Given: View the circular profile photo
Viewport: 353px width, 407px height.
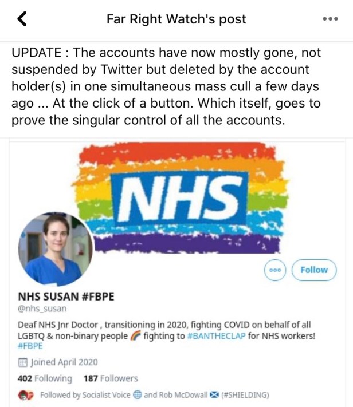Looking at the screenshot, I should click(55, 249).
